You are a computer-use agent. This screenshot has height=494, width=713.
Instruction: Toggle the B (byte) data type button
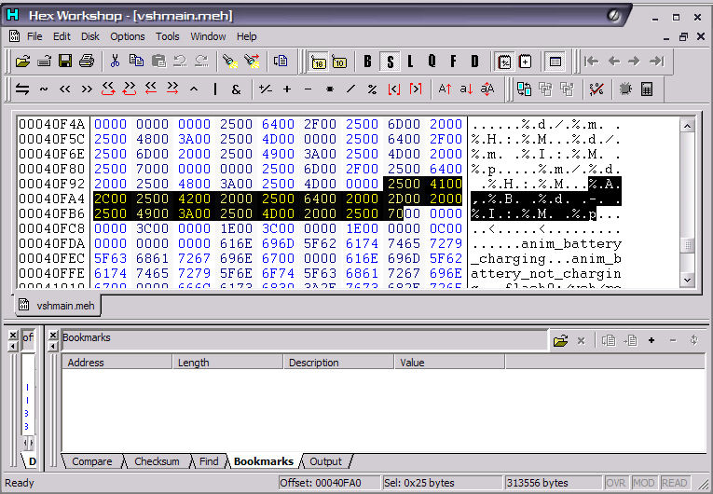click(x=367, y=62)
